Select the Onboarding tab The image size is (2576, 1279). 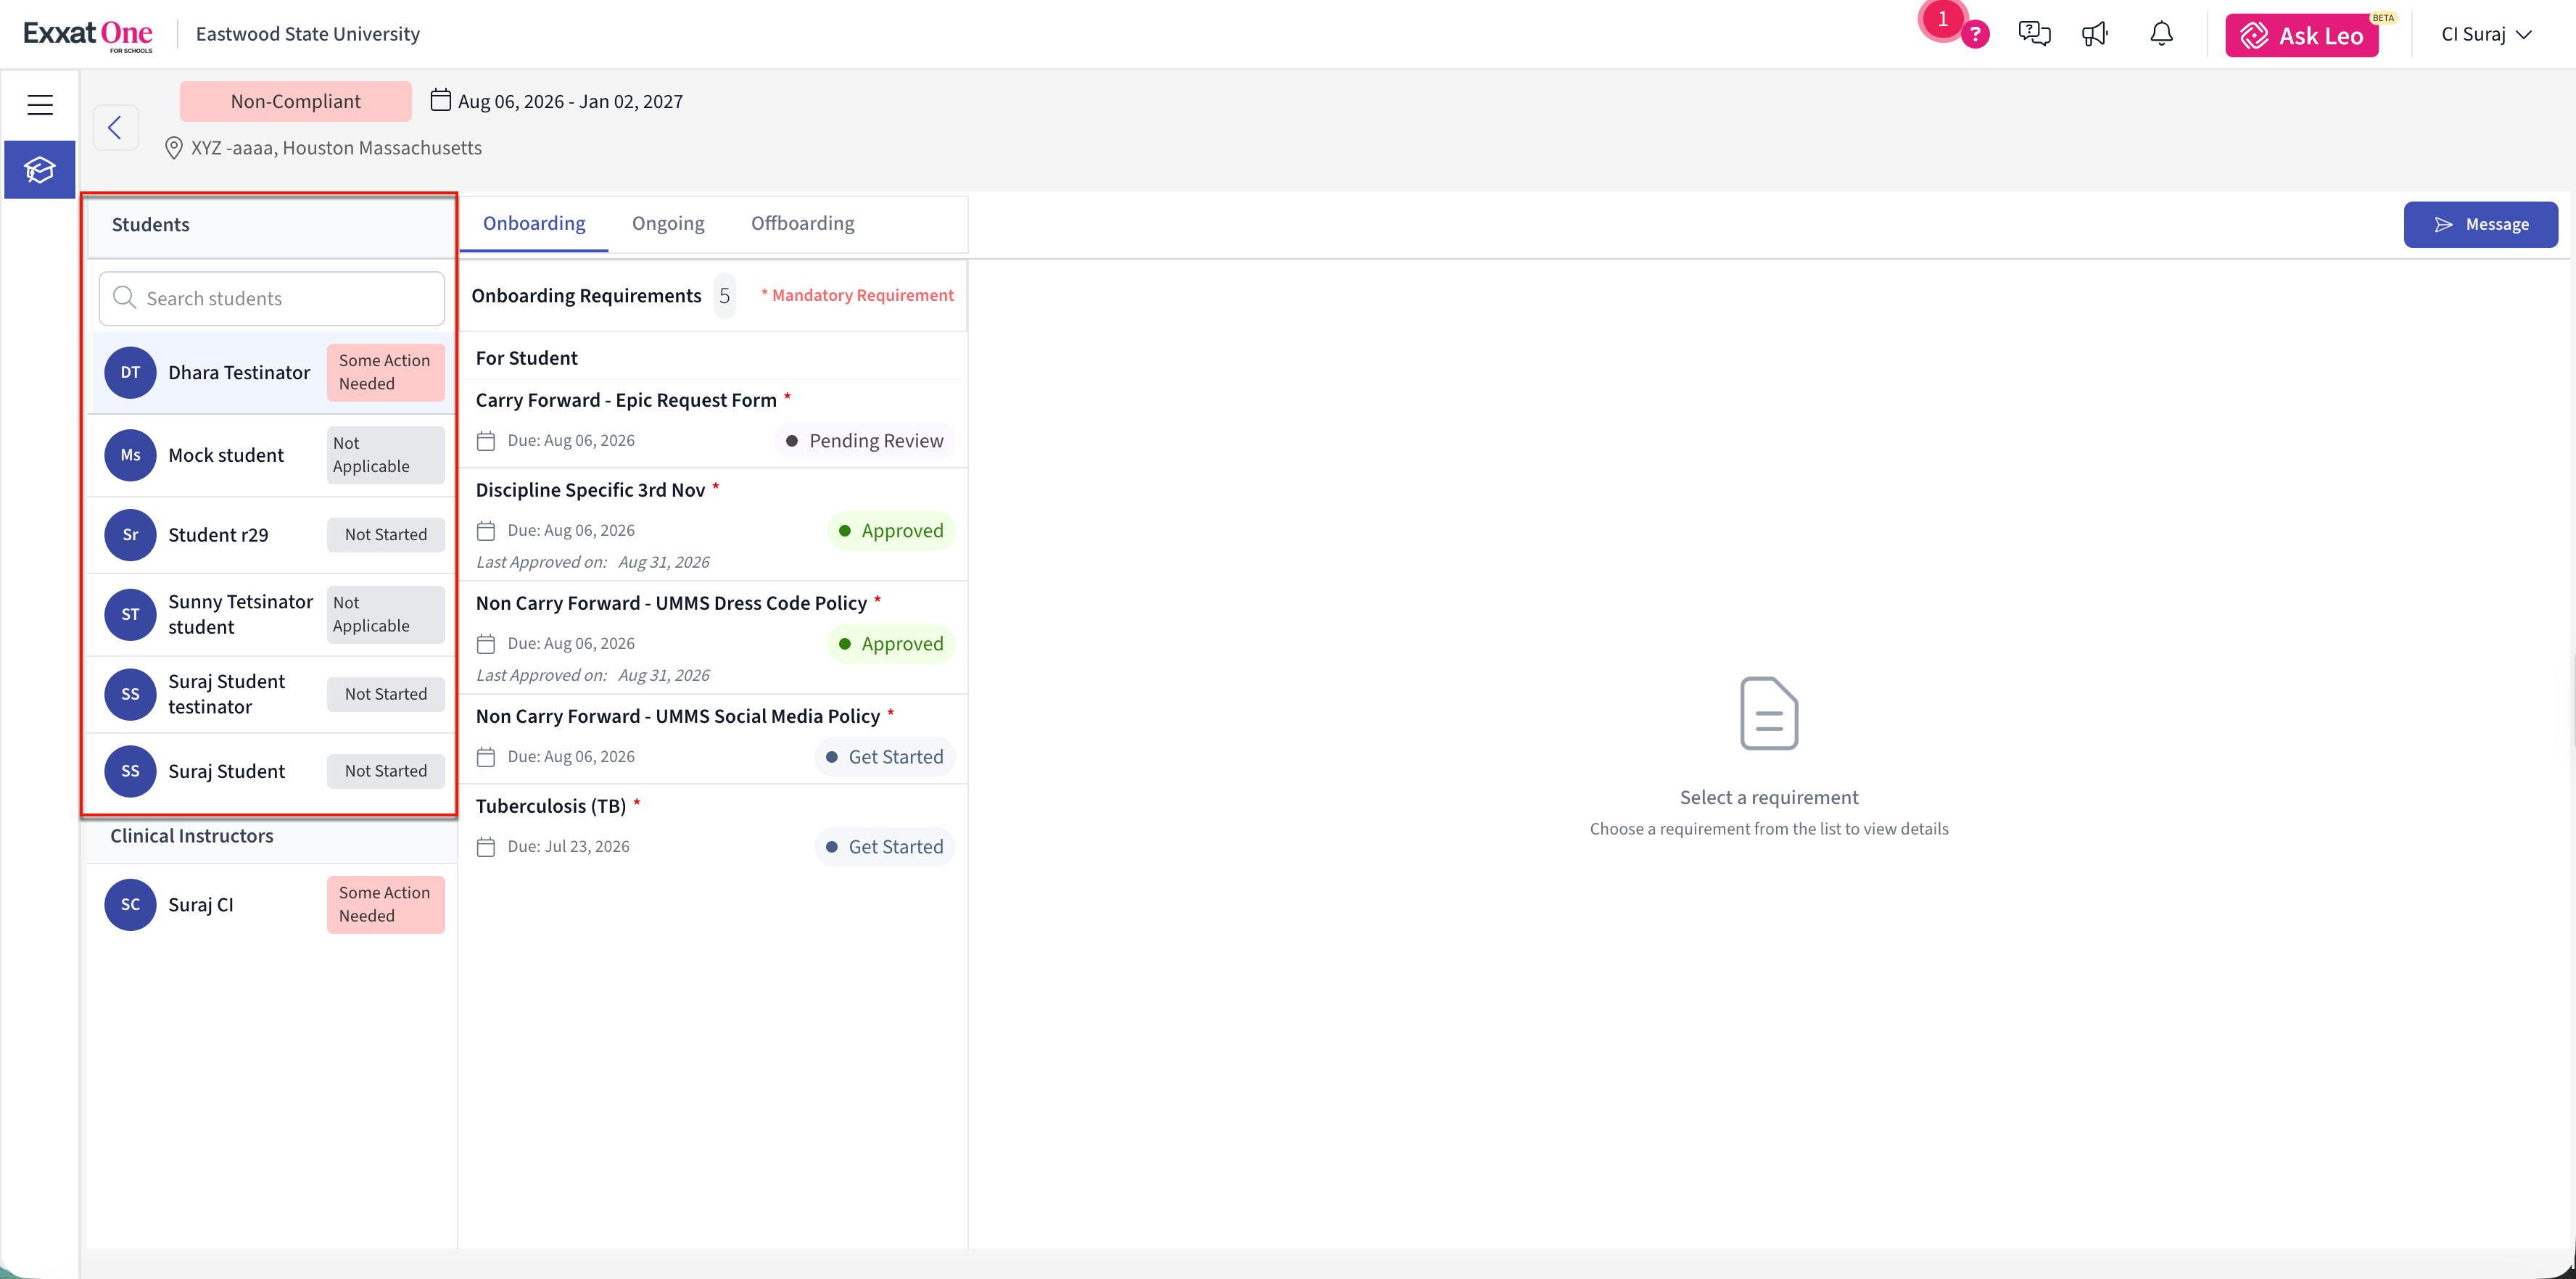pyautogui.click(x=534, y=224)
